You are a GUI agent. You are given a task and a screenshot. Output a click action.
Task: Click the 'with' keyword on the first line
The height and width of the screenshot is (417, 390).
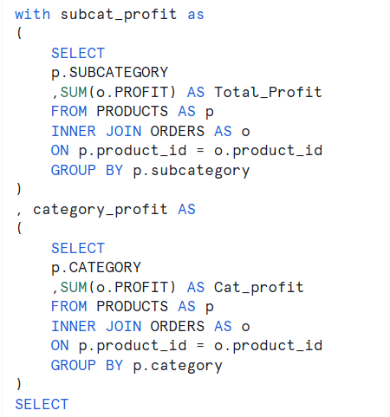coord(33,14)
